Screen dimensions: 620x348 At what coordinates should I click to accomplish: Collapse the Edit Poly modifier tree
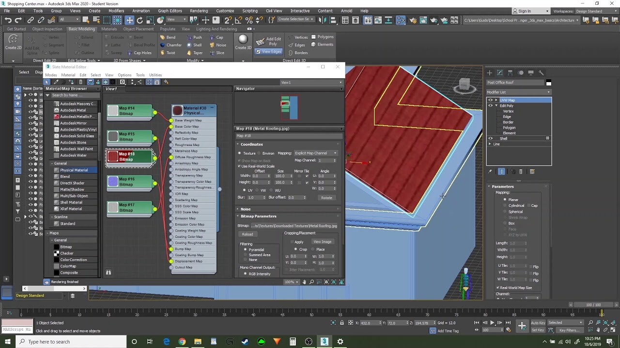tap(496, 105)
